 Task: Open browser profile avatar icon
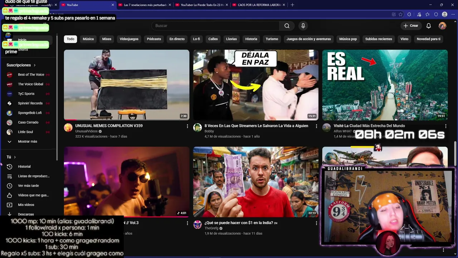tap(445, 14)
